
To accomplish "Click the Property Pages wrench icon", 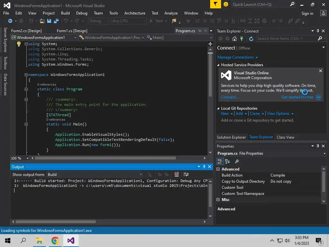I will (x=237, y=161).
